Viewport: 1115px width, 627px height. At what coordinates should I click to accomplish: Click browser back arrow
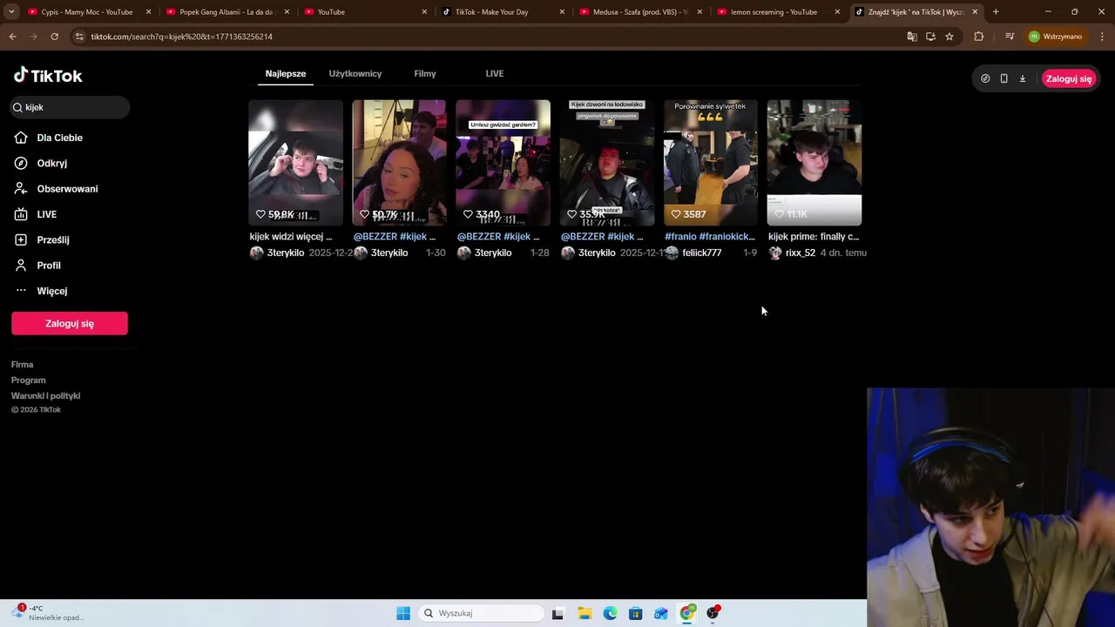12,37
